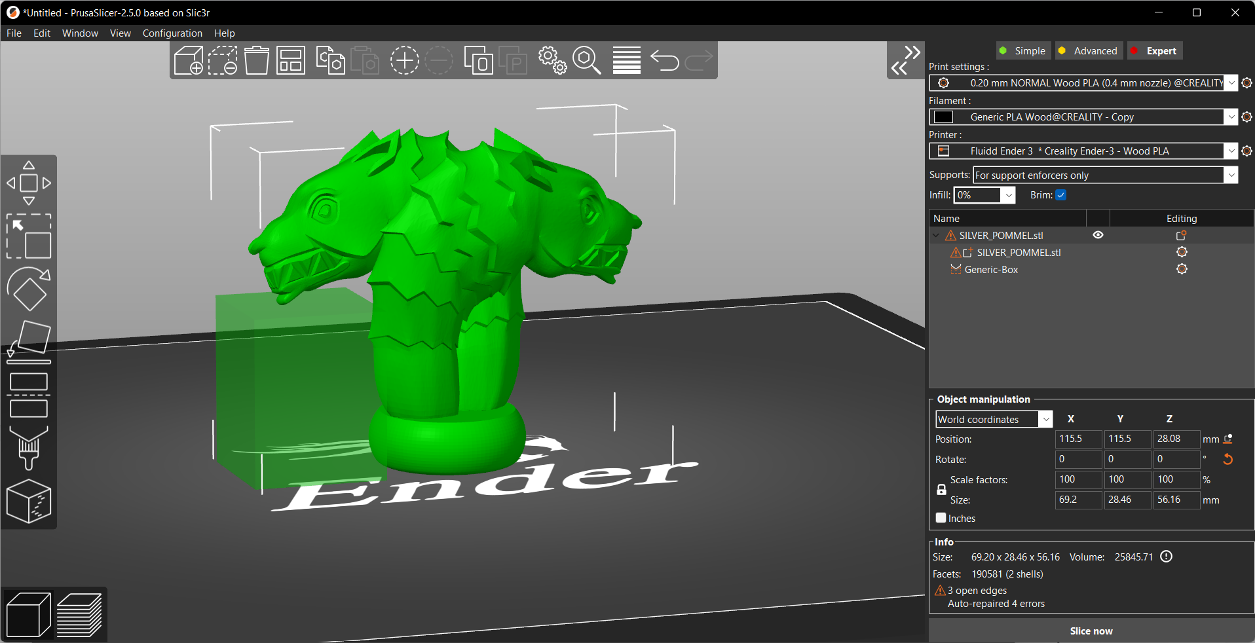
Task: Switch to sliced layers preview
Action: pos(80,614)
